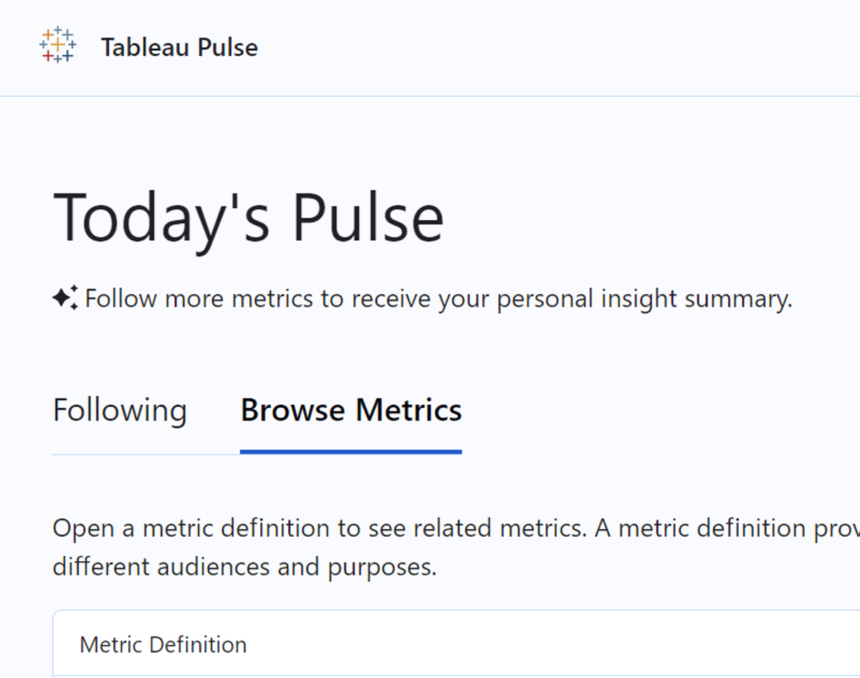860x678 pixels.
Task: Switch to the Browse Metrics tab
Action: (x=351, y=410)
